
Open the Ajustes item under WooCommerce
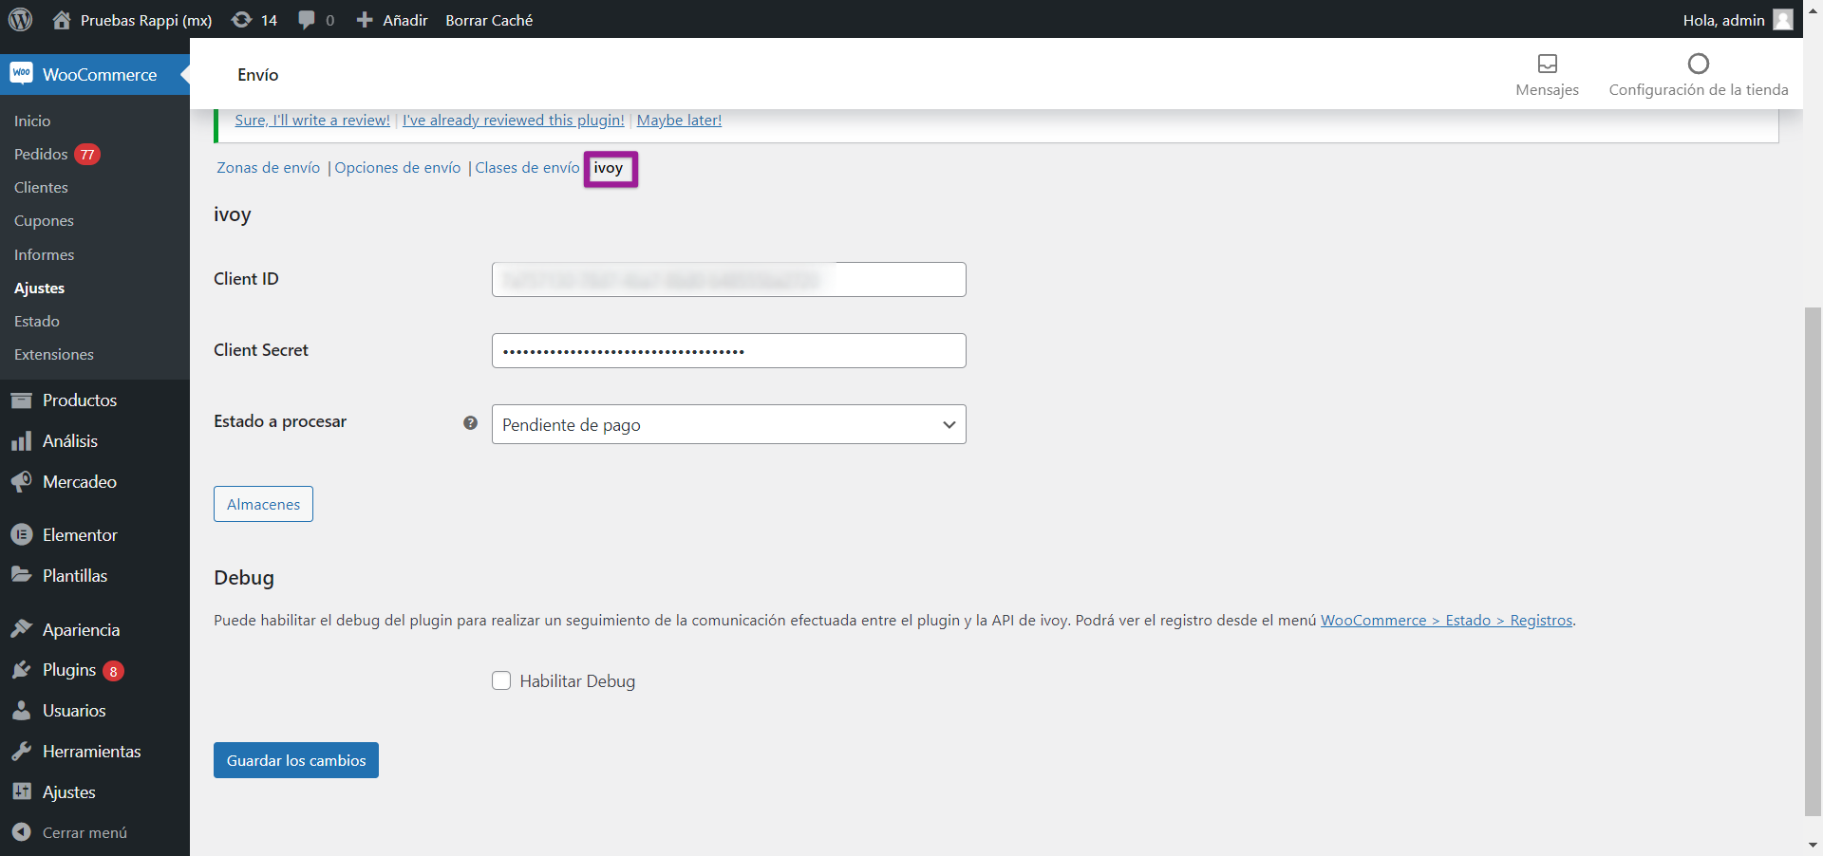point(39,288)
